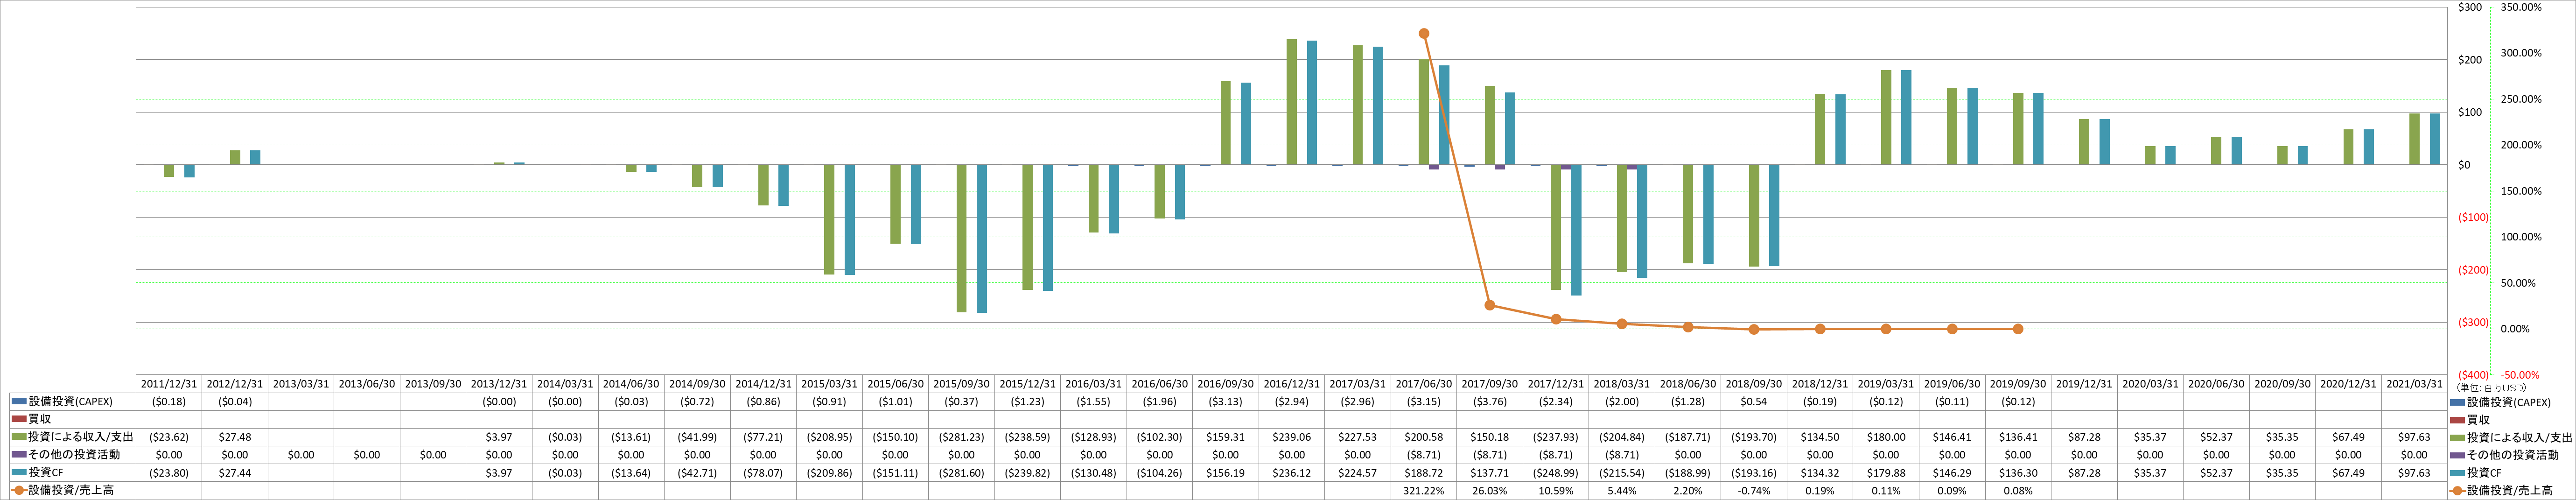Click the cell showing ($281.60)

pyautogui.click(x=962, y=473)
